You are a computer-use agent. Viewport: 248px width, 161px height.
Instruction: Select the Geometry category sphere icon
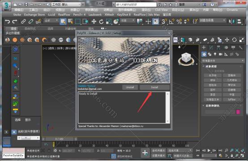pyautogui.click(x=204, y=55)
